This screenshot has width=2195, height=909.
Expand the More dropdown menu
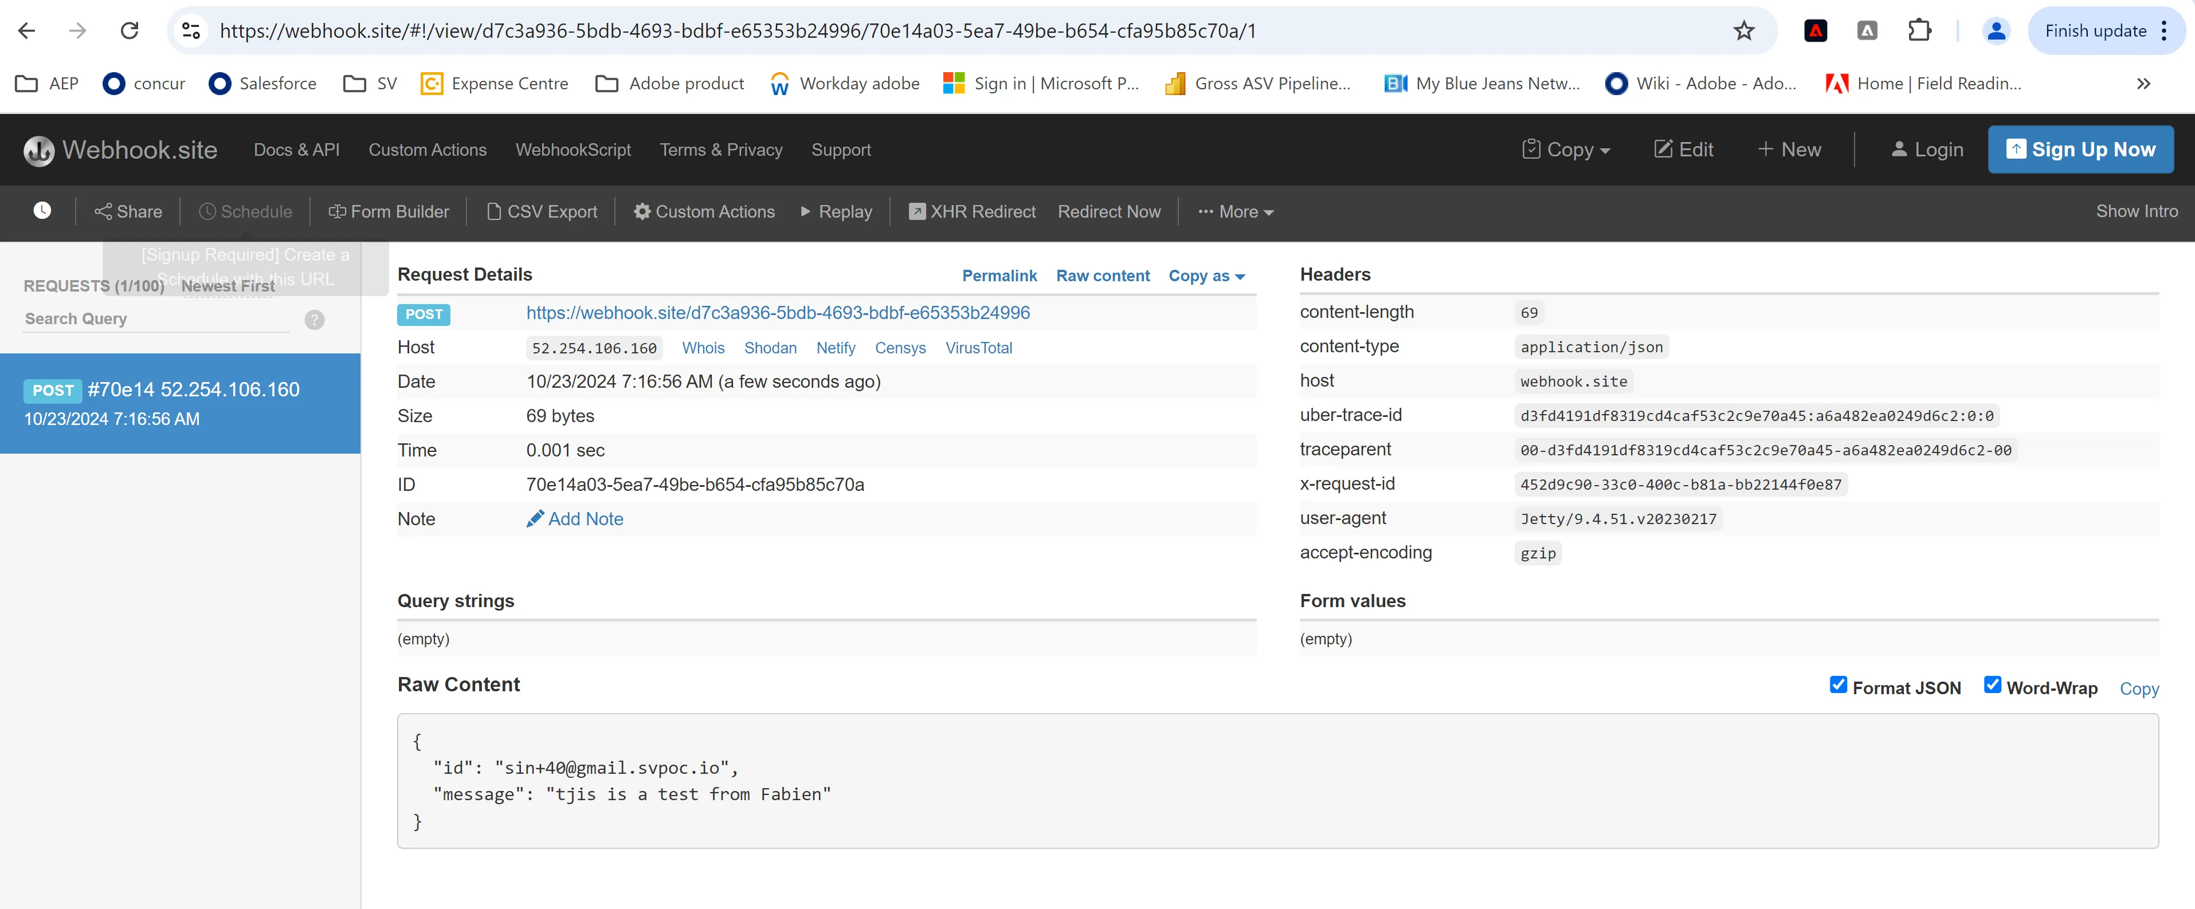(1236, 211)
